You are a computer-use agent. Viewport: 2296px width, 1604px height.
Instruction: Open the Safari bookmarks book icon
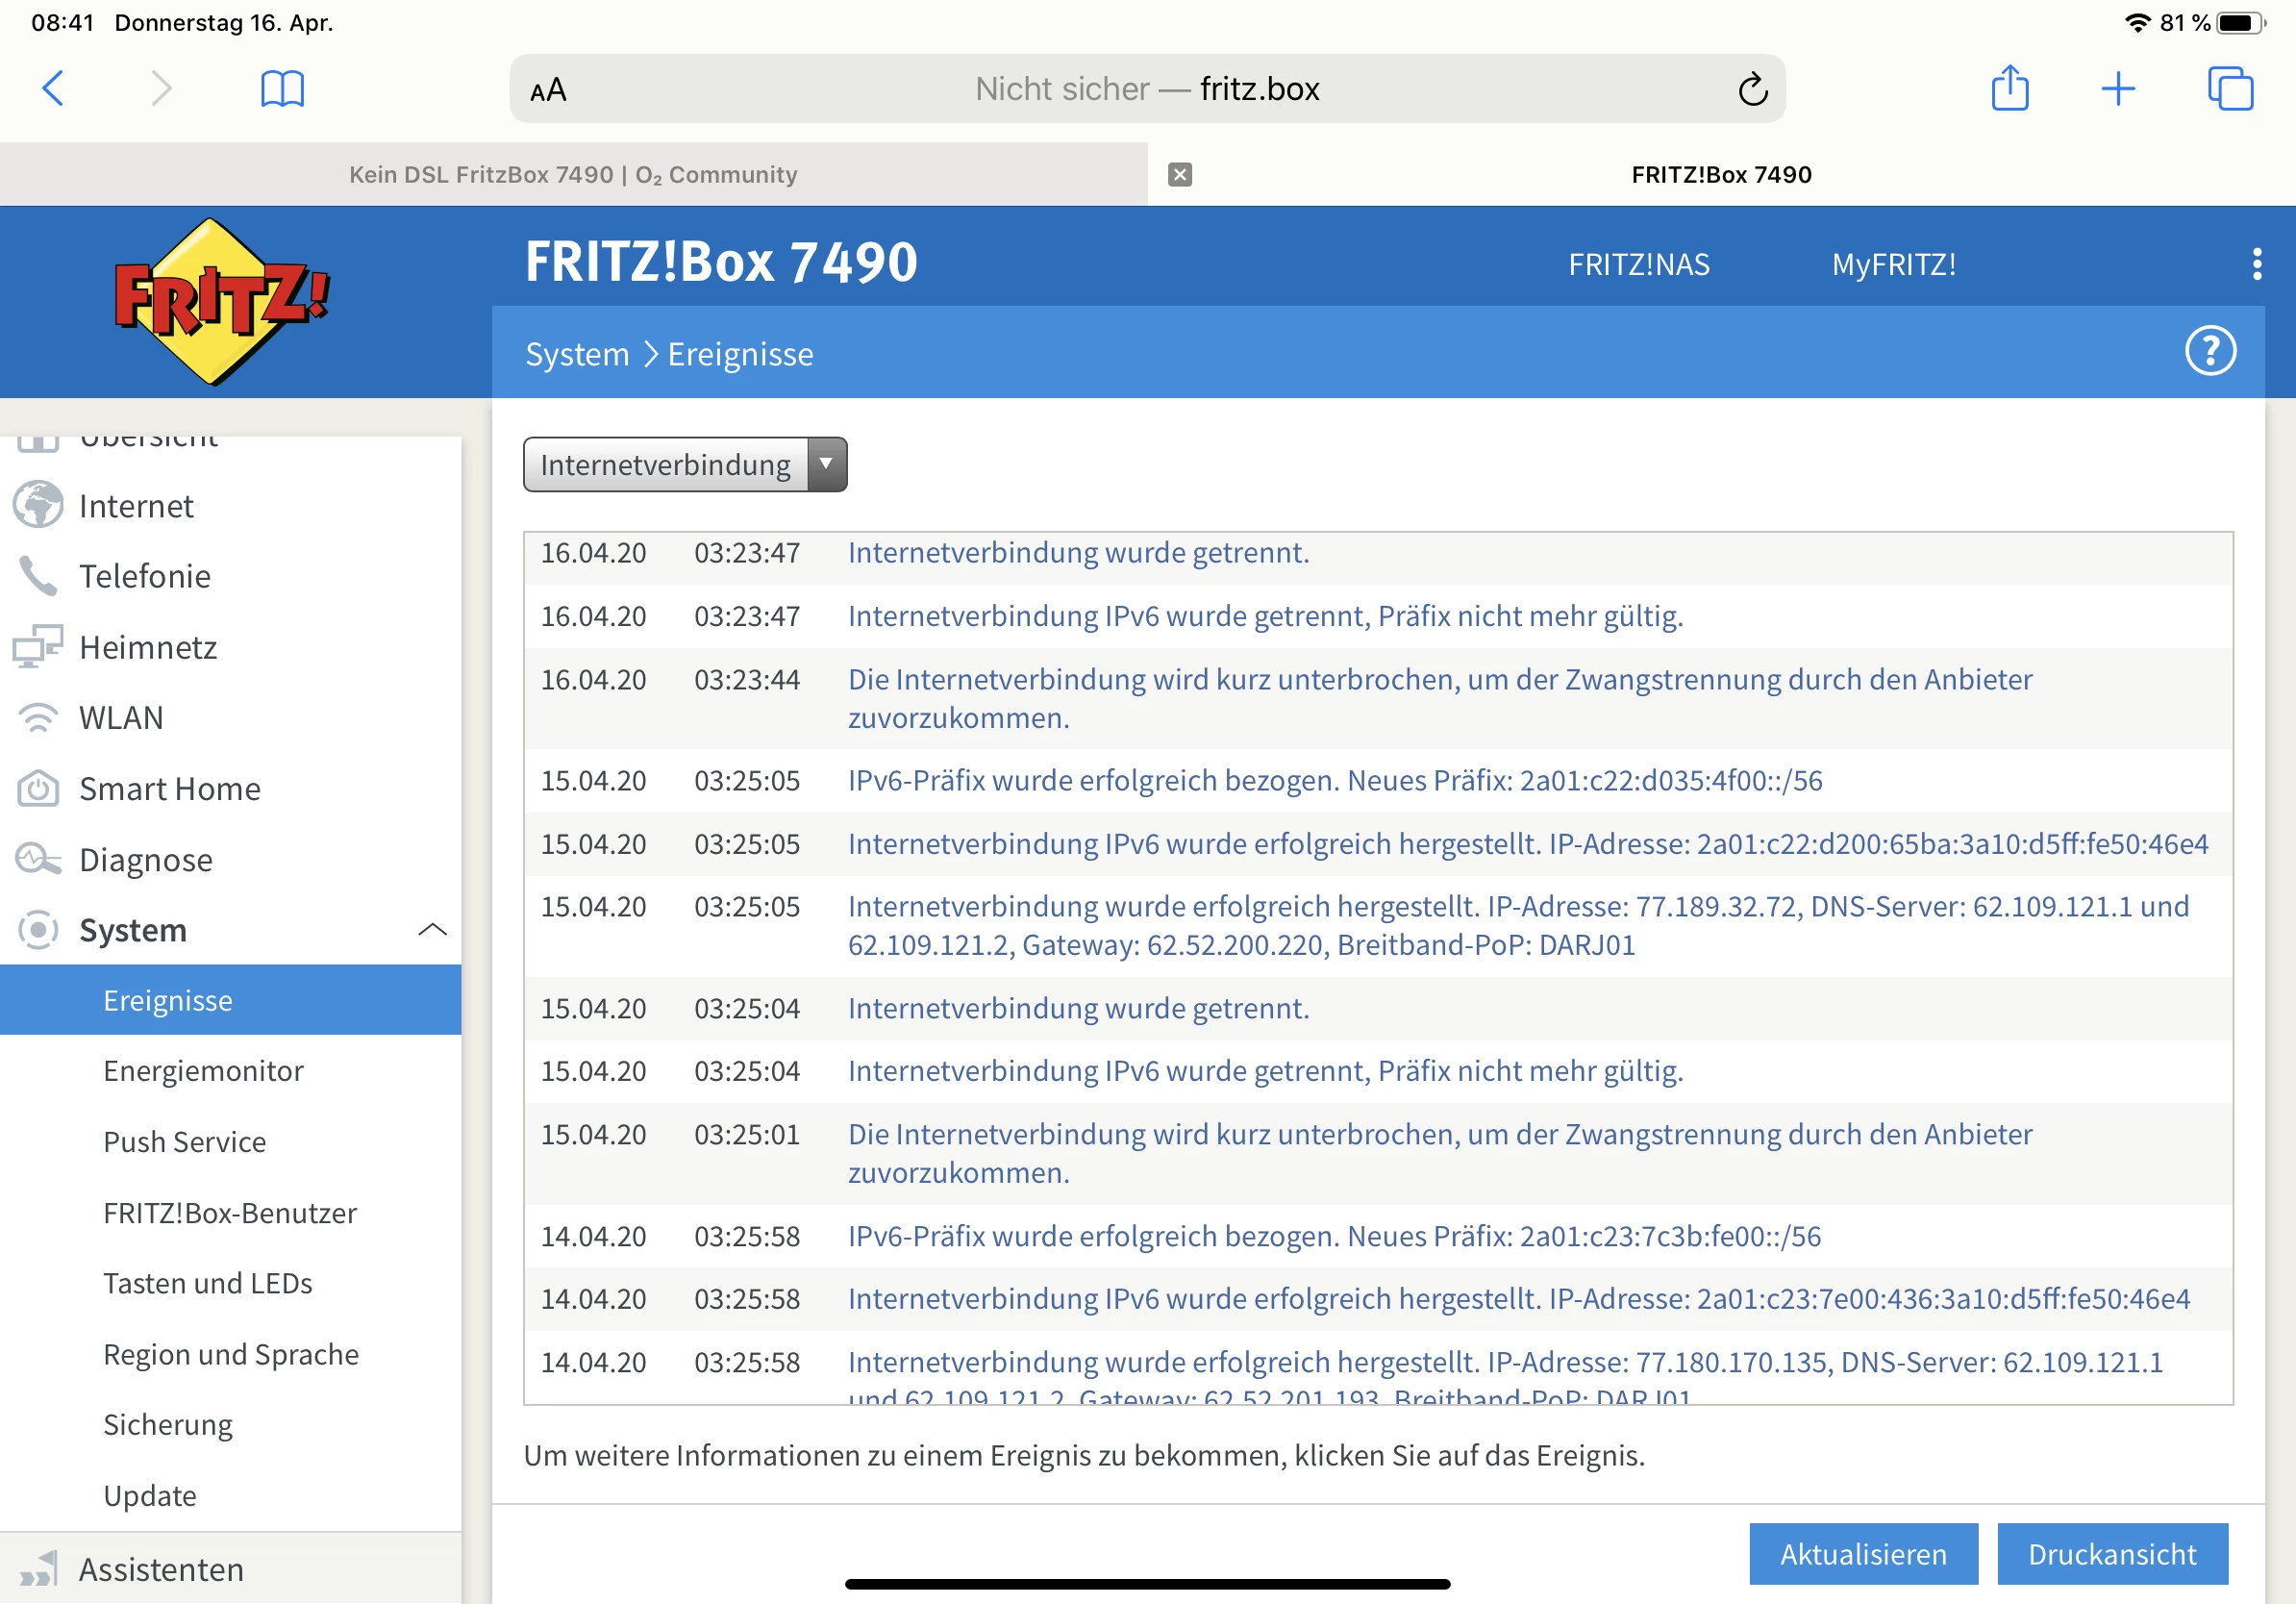pyautogui.click(x=282, y=89)
